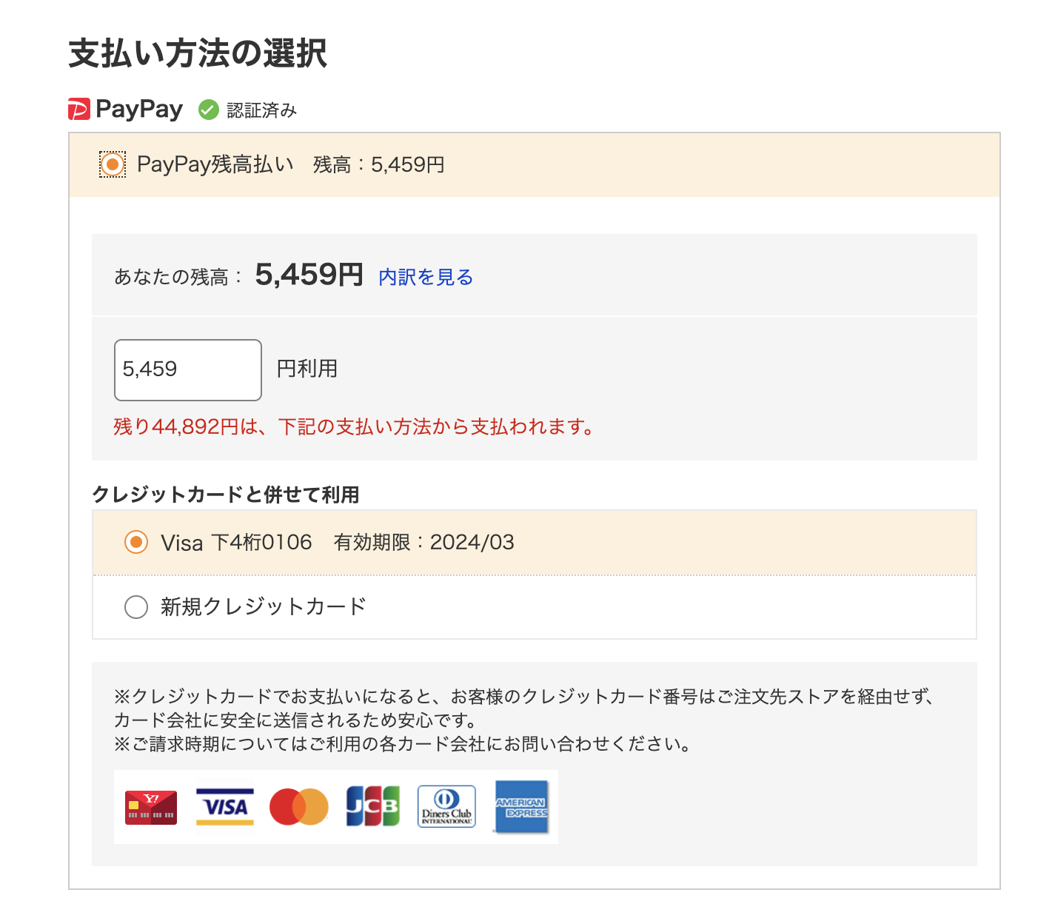Click the American Express logo
This screenshot has width=1038, height=921.
521,807
